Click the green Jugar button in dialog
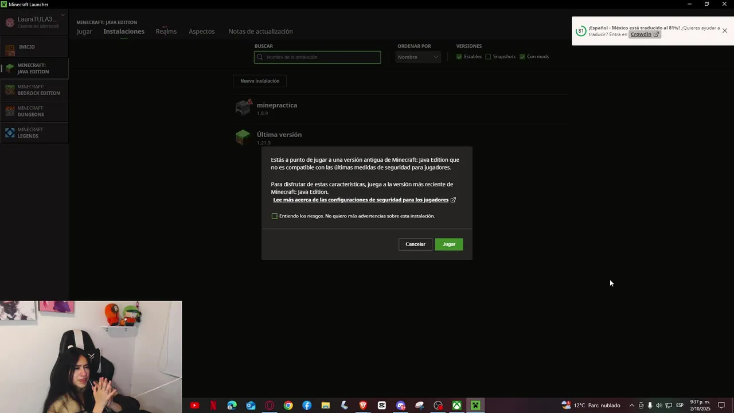 pos(449,244)
